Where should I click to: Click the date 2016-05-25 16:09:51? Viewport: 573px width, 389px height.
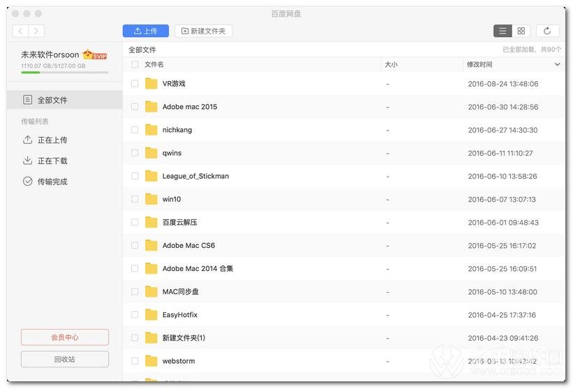[503, 269]
